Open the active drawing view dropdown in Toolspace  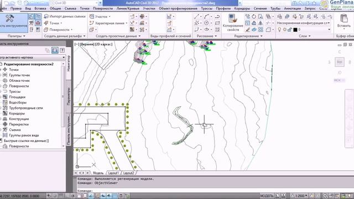click(x=33, y=57)
